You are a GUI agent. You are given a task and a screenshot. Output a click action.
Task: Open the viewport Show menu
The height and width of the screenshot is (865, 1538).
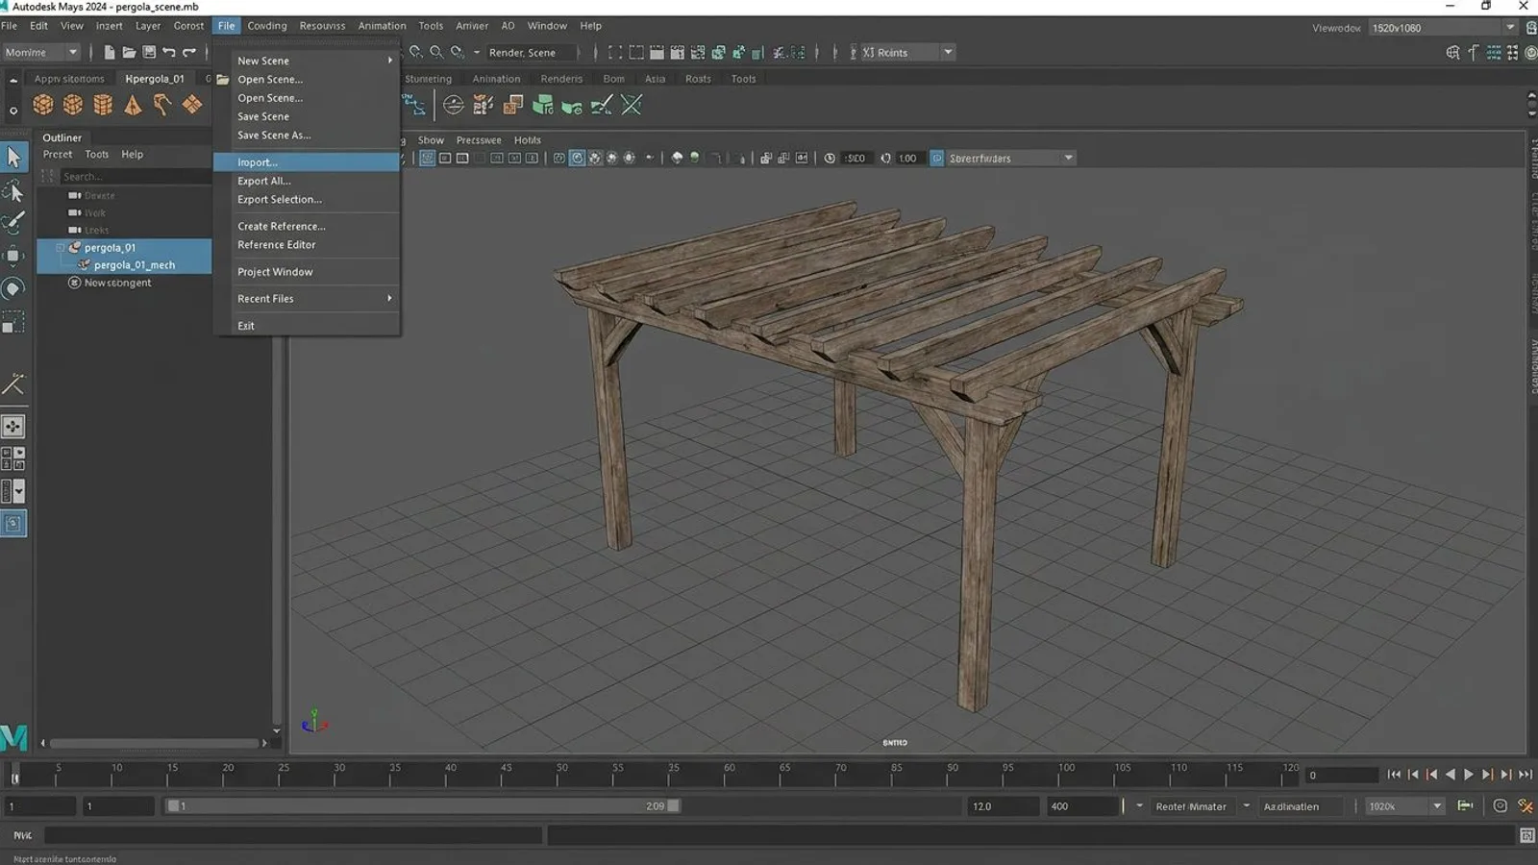[431, 140]
